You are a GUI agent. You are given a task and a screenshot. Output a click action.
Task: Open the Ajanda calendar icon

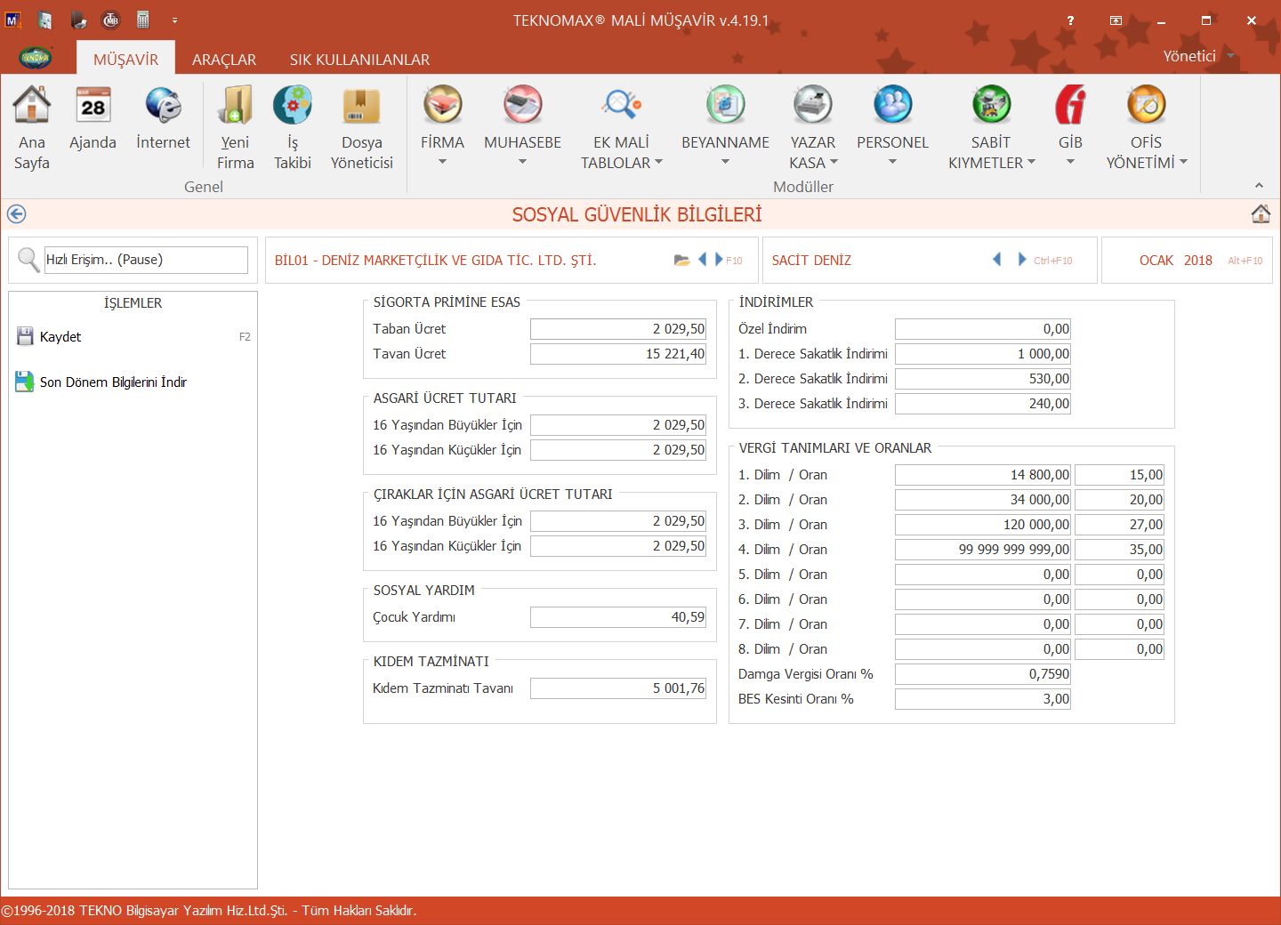coord(93,107)
